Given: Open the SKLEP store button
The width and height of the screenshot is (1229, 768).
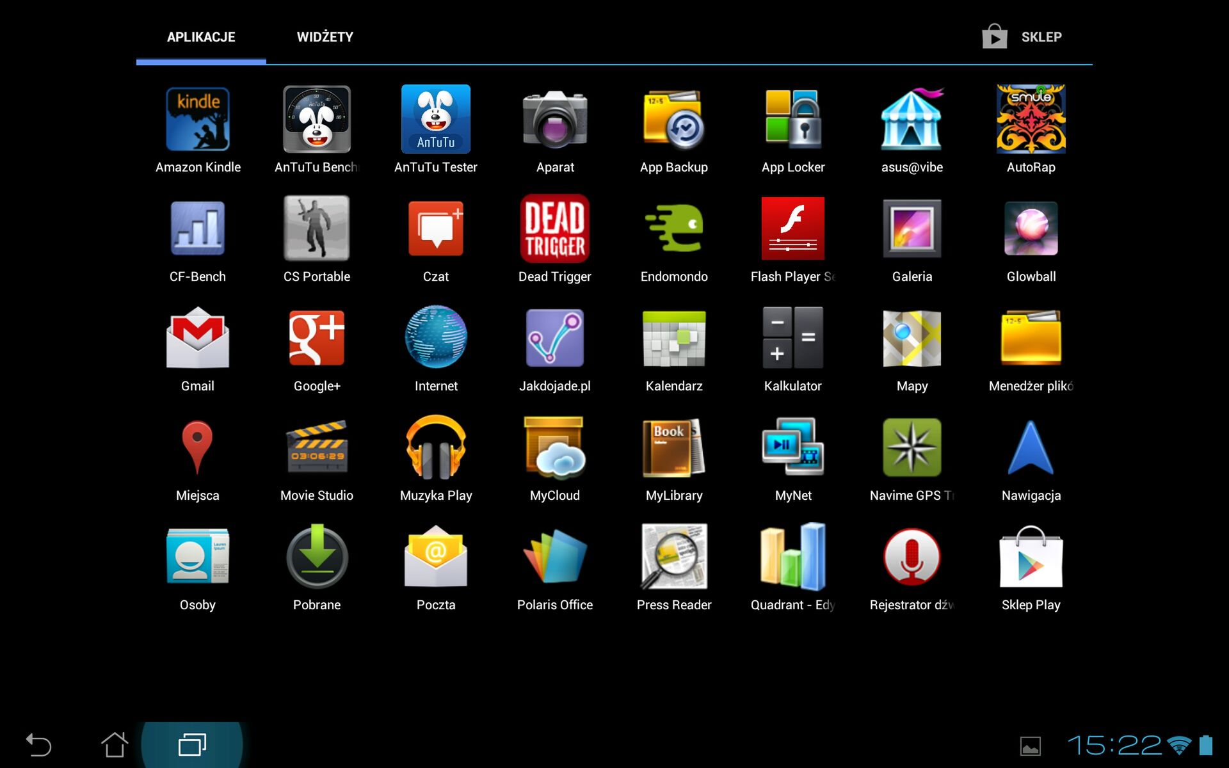Looking at the screenshot, I should click(1023, 37).
